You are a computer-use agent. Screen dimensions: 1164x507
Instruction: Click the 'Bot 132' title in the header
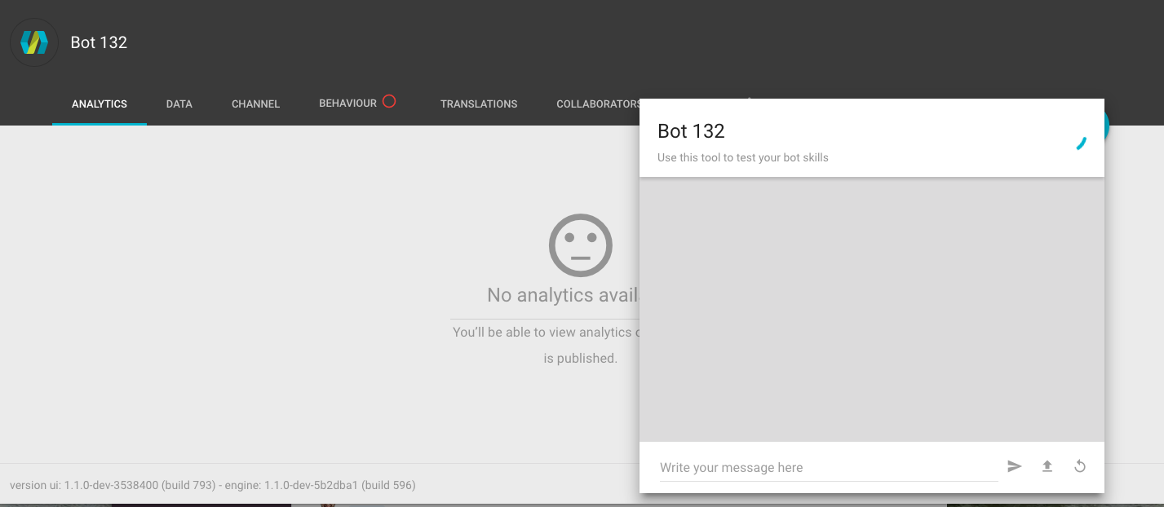pos(99,42)
